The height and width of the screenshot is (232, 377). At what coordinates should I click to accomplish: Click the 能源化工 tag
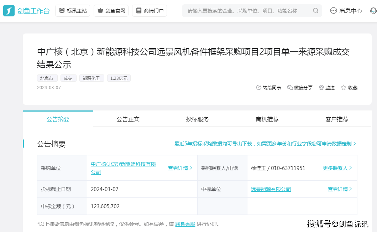91,78
